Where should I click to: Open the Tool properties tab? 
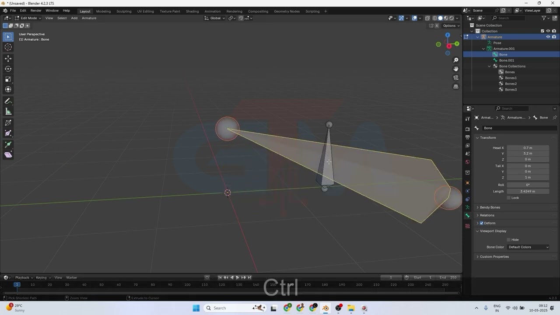467,119
